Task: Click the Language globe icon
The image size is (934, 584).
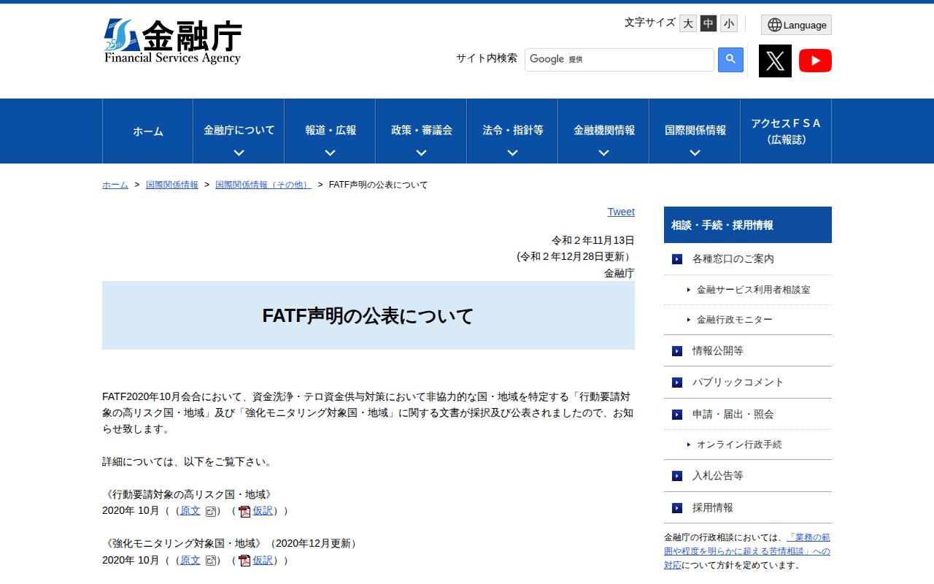Action: (x=795, y=24)
